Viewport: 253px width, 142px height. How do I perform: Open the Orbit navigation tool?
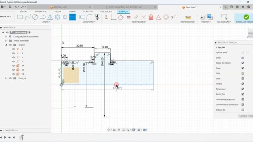point(109,130)
